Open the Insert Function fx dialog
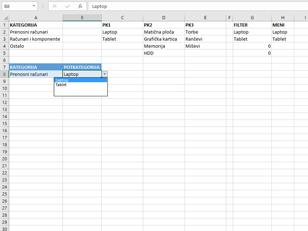Viewport: 308px width, 231px height. (x=80, y=7)
